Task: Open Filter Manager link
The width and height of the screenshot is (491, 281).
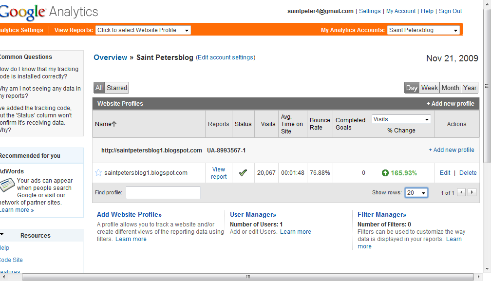Action: (382, 214)
